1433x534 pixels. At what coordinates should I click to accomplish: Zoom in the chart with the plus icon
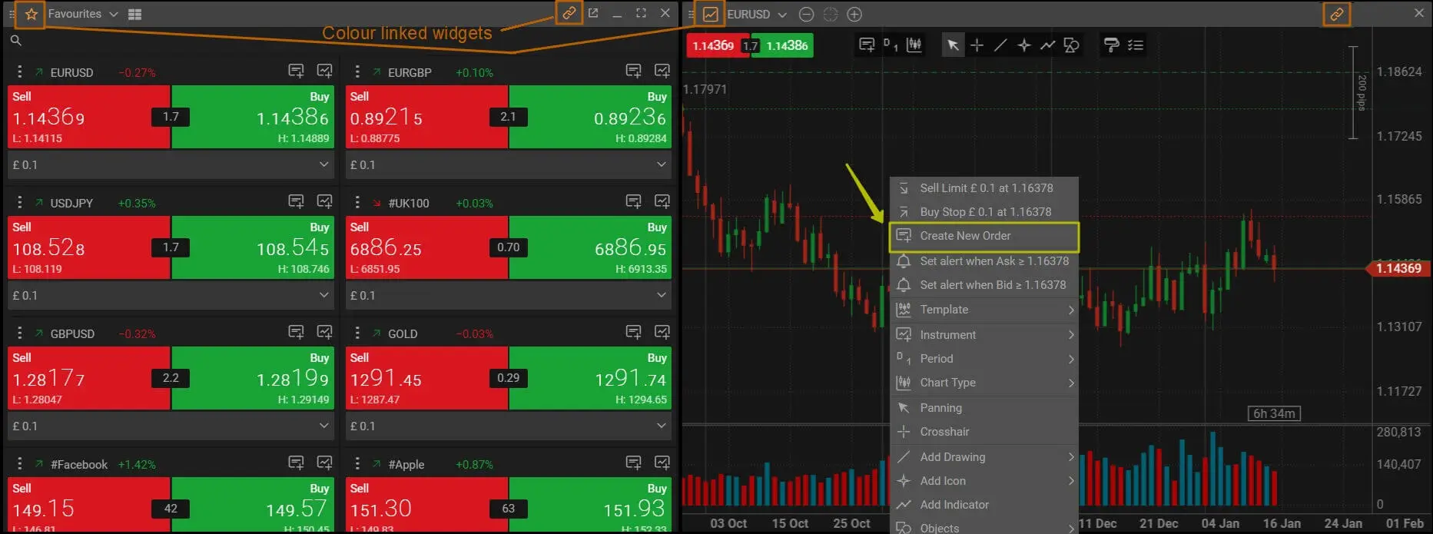[854, 15]
